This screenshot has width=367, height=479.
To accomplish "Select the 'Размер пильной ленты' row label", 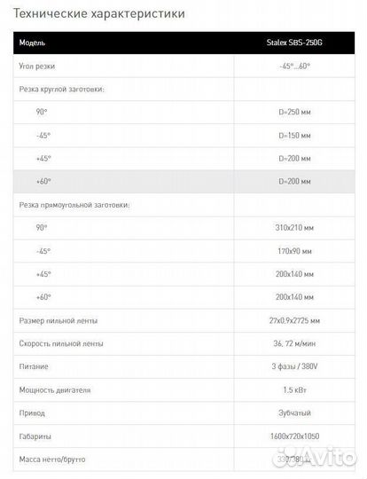I will [59, 321].
